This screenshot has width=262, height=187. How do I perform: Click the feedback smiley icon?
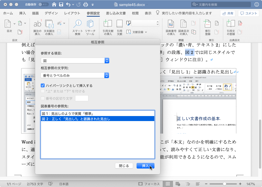tap(257, 4)
